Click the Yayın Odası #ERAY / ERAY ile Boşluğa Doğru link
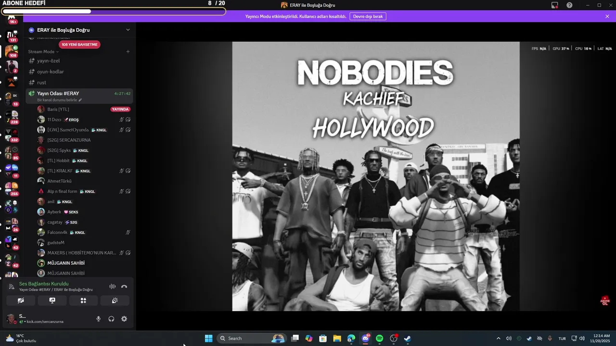 [x=56, y=290]
